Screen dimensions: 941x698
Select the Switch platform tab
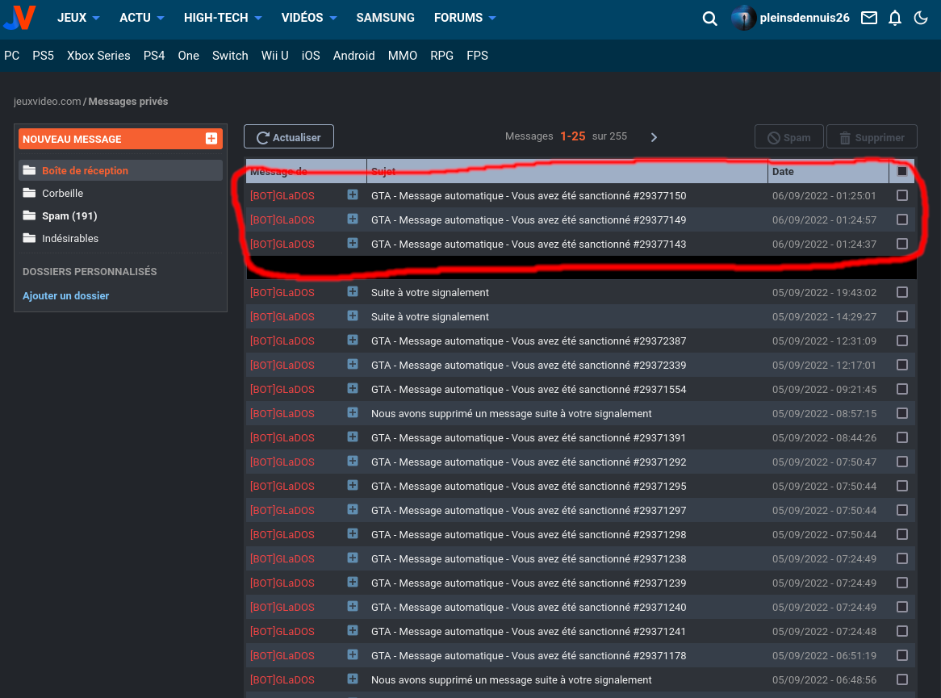click(x=230, y=55)
